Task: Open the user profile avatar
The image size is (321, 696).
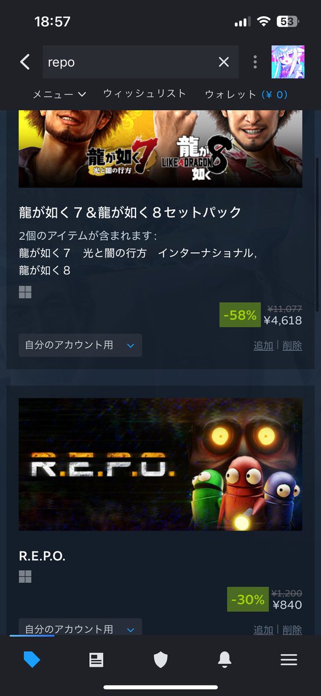Action: tap(288, 61)
